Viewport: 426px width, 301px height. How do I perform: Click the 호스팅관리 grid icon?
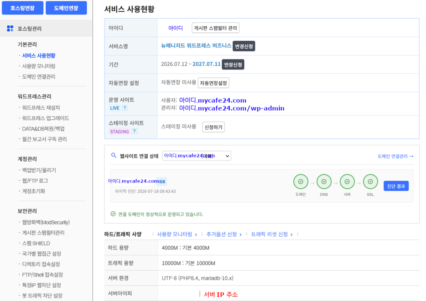point(10,29)
